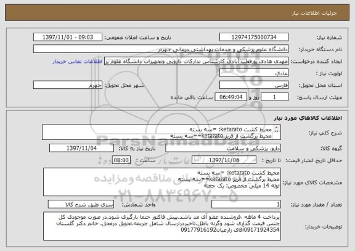
Task: Click the شهر محل تحویل field جهرم
Action: click(68, 85)
